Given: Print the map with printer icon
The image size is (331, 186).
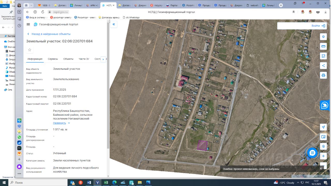Looking at the screenshot, I should 323,75.
